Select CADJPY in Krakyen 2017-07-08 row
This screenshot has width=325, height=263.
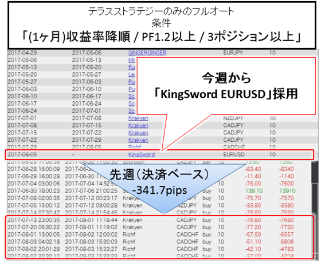[233, 125]
